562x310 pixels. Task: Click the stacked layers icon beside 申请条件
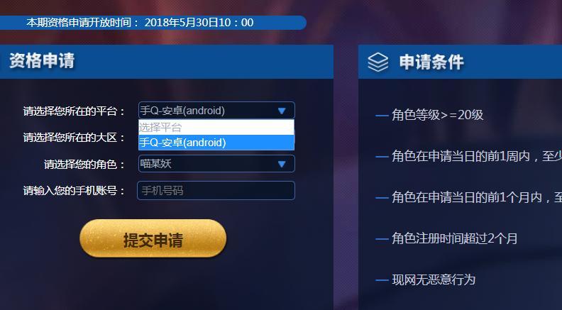(x=378, y=62)
